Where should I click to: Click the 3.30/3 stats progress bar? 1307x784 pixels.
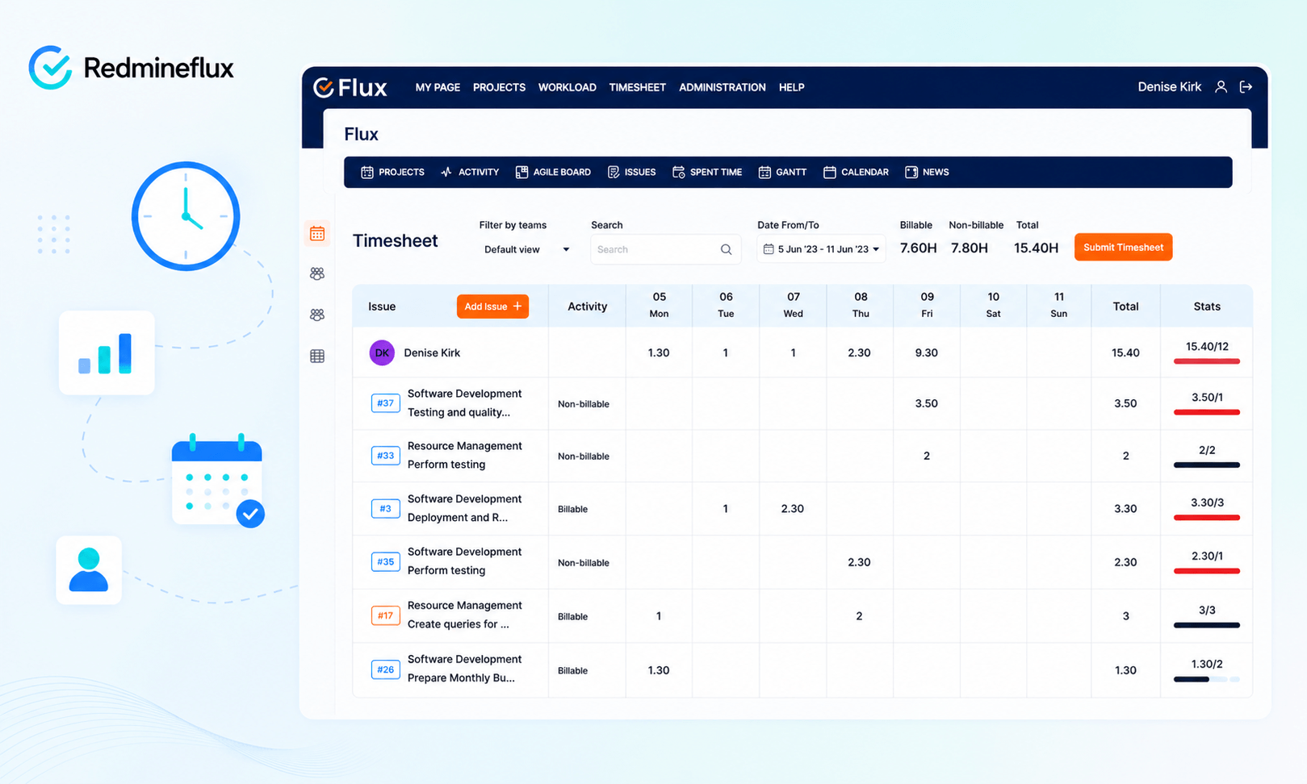pos(1206,518)
